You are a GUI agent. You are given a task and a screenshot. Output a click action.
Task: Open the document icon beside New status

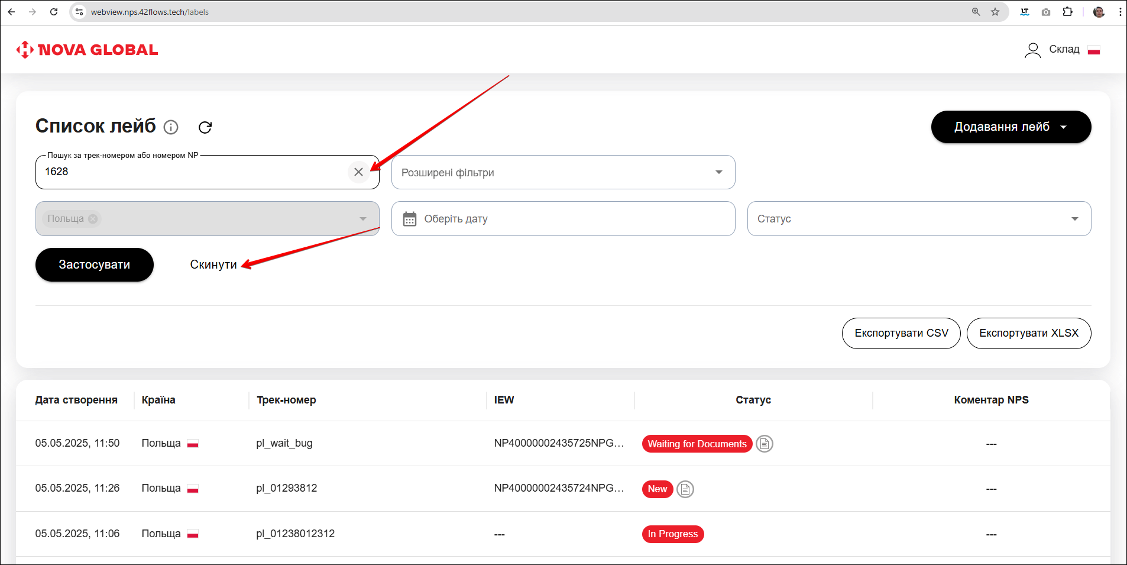point(685,489)
